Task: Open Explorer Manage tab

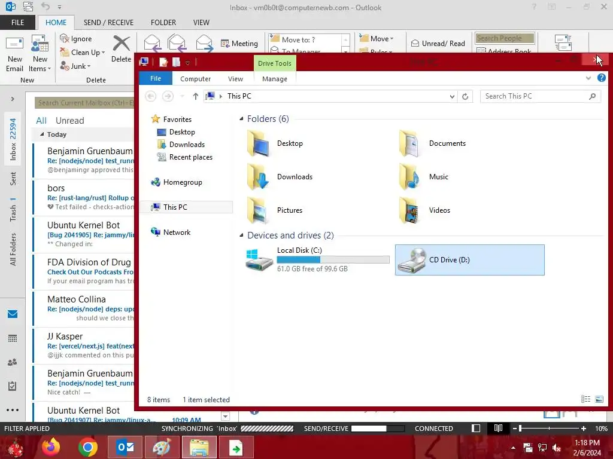Action: coord(274,79)
